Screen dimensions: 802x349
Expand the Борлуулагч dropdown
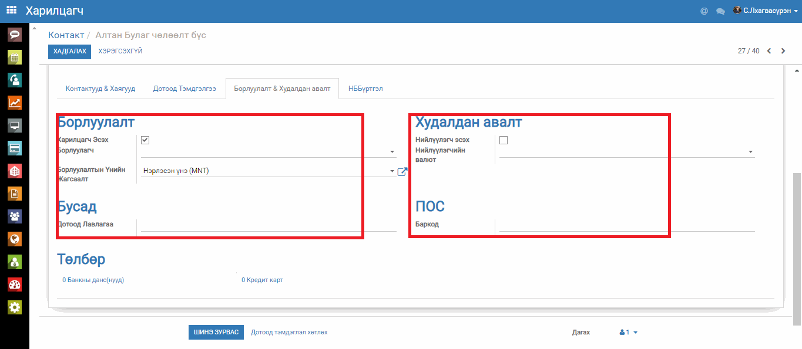[x=392, y=152]
